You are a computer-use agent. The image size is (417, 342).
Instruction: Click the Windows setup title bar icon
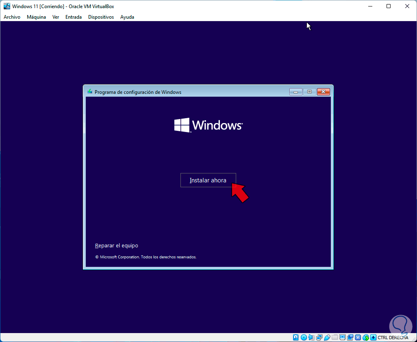tap(90, 92)
